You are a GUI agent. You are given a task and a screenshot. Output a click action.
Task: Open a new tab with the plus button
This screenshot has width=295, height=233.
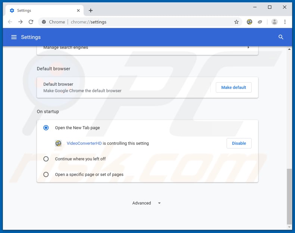(91, 10)
